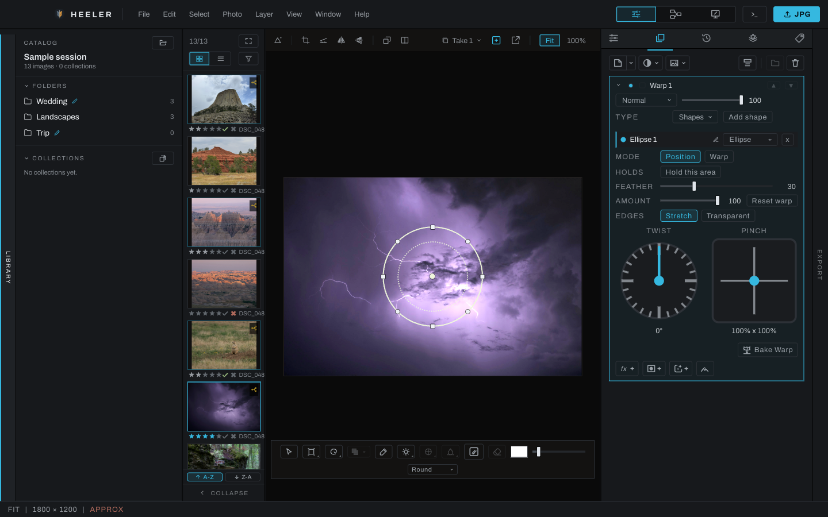Open the Round brush shape dropdown
The height and width of the screenshot is (517, 828).
click(432, 469)
